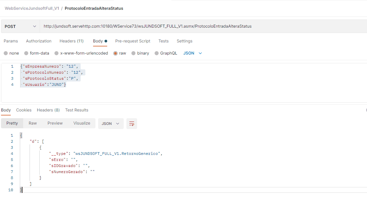Open WebServiceJundsoftFull_V1 breadcrumb link

32,8
